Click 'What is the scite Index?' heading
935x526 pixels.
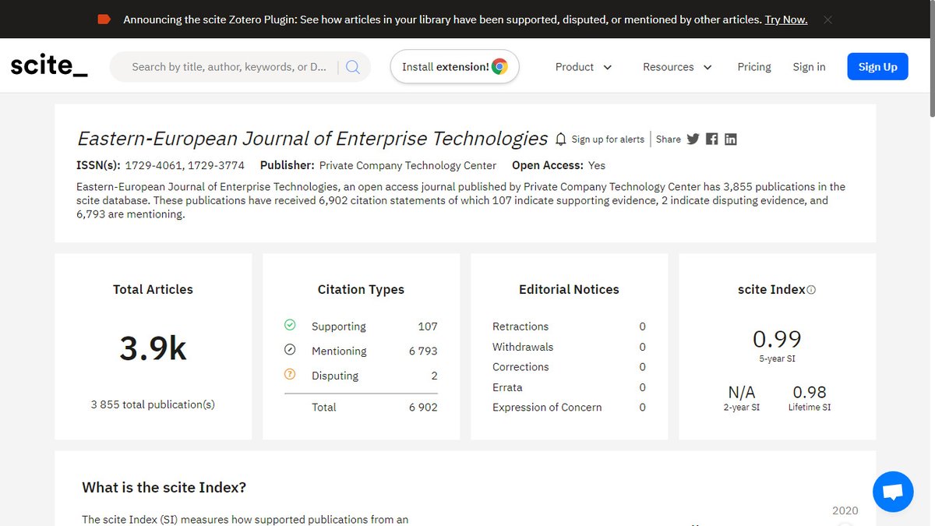point(164,488)
